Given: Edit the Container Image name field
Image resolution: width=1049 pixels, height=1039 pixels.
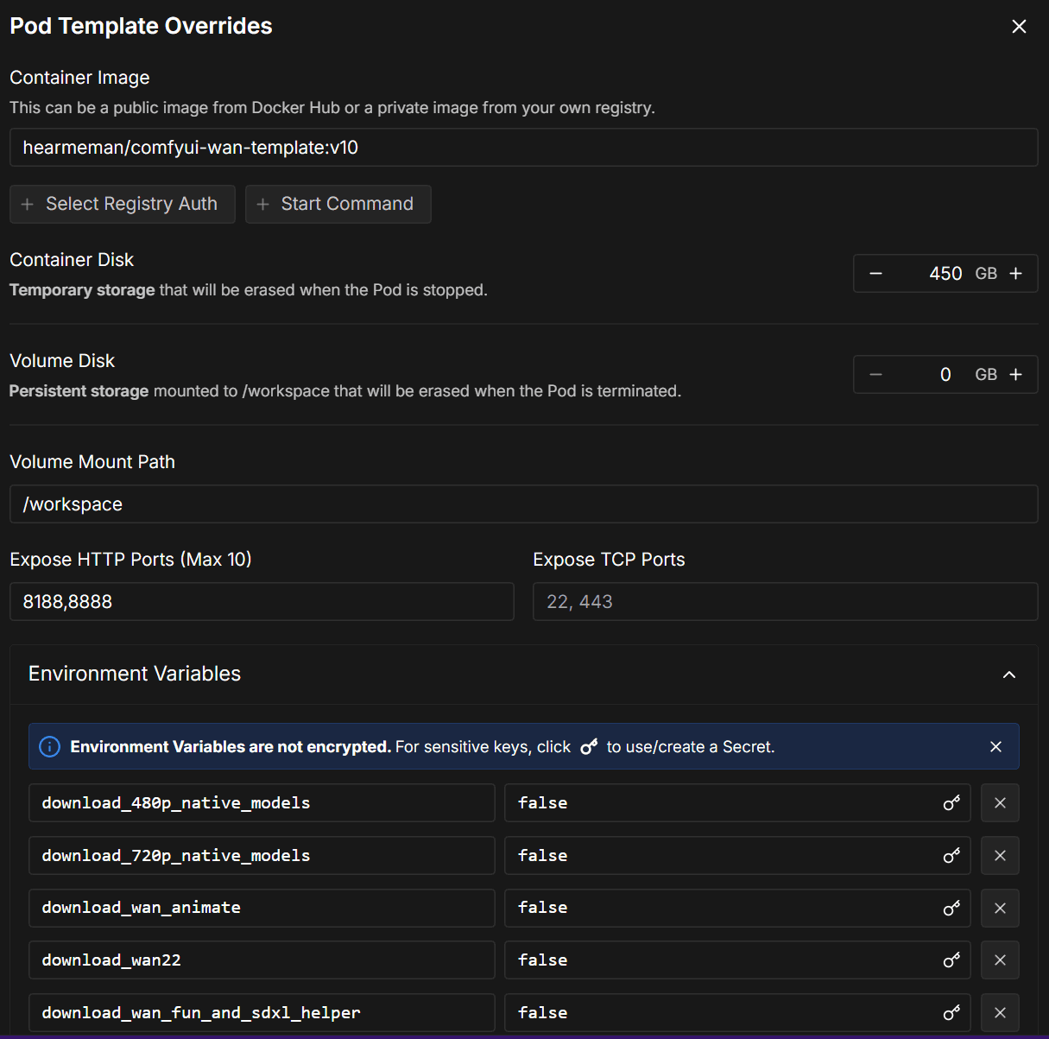Looking at the screenshot, I should (523, 148).
